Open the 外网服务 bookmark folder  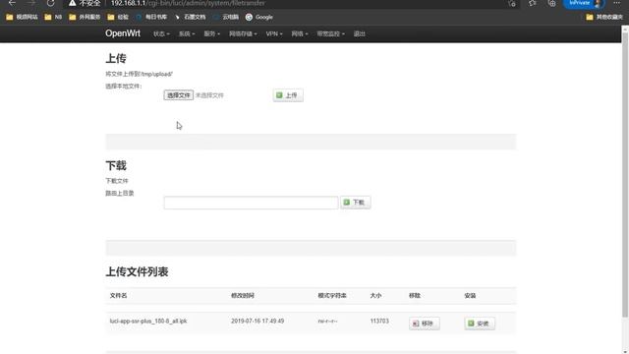click(x=85, y=17)
